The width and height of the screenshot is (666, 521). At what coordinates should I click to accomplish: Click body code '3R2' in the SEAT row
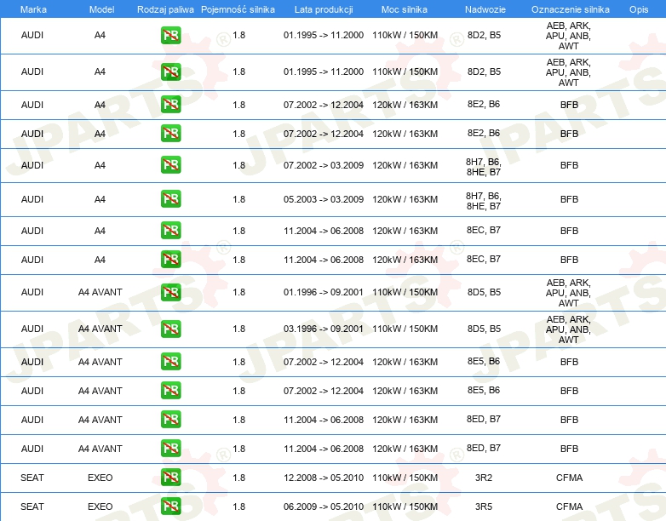pyautogui.click(x=484, y=478)
